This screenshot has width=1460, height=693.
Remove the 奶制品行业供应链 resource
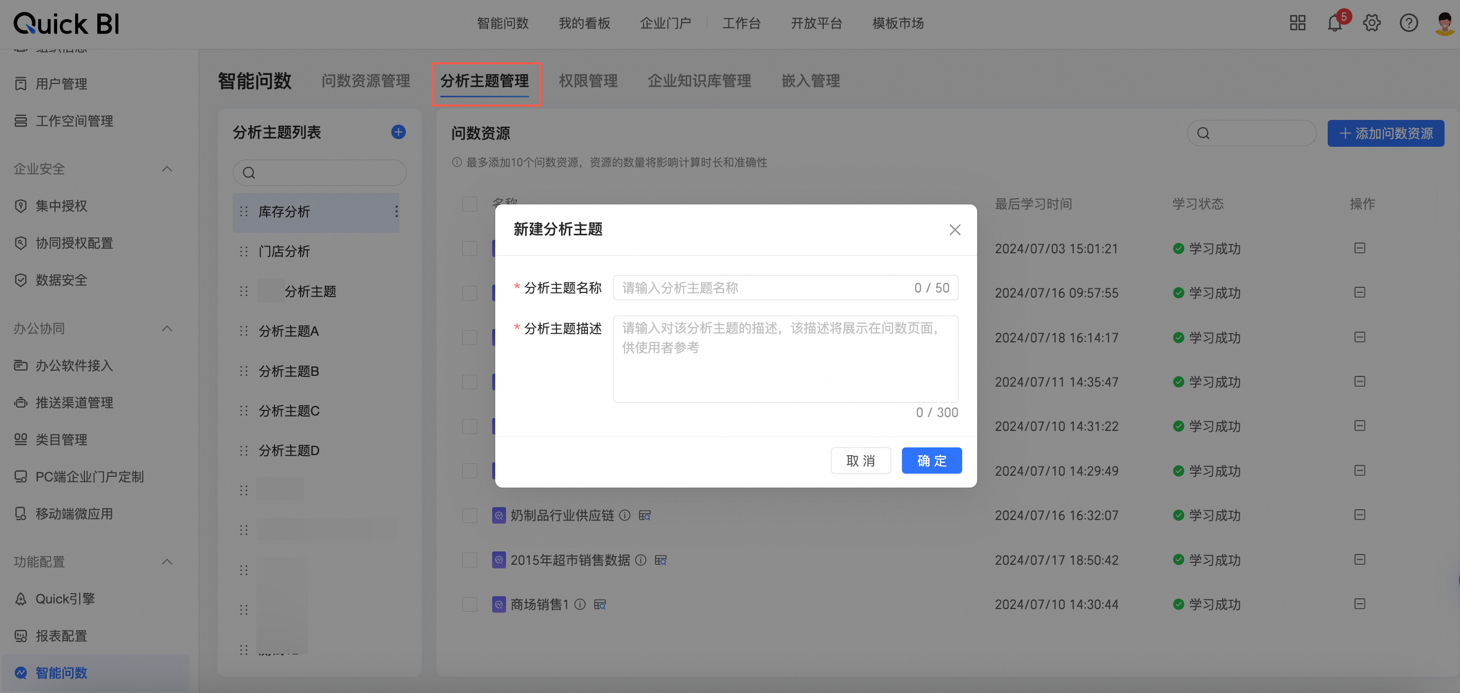coord(1360,514)
